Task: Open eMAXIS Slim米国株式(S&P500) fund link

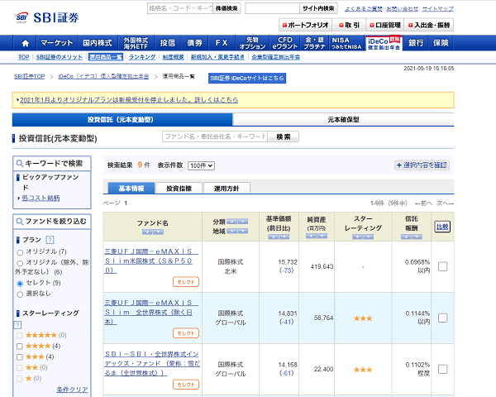Action: tap(151, 261)
